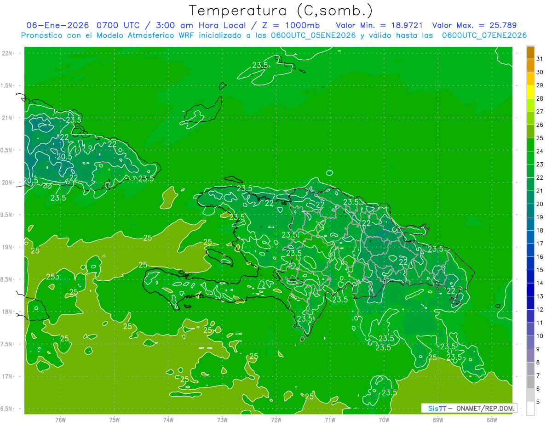Click the '5' color scale label

click(x=538, y=402)
